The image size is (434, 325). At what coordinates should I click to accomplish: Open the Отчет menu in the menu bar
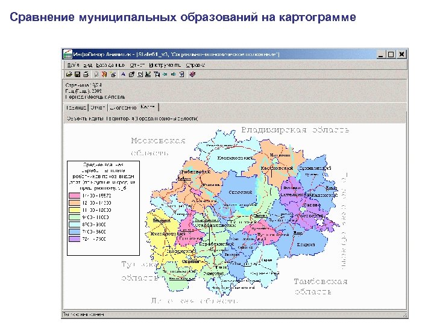137,65
